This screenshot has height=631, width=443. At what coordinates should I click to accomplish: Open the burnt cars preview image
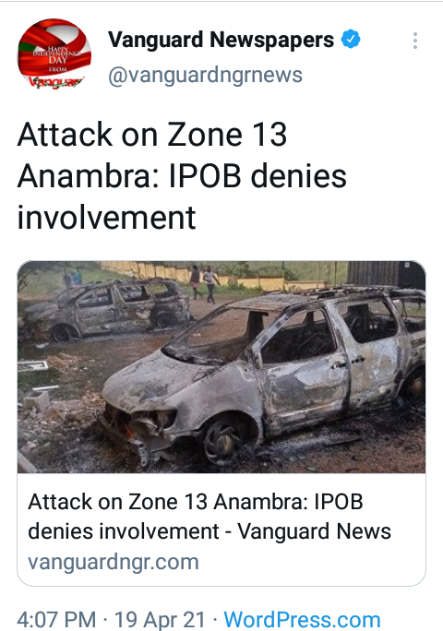point(221,367)
